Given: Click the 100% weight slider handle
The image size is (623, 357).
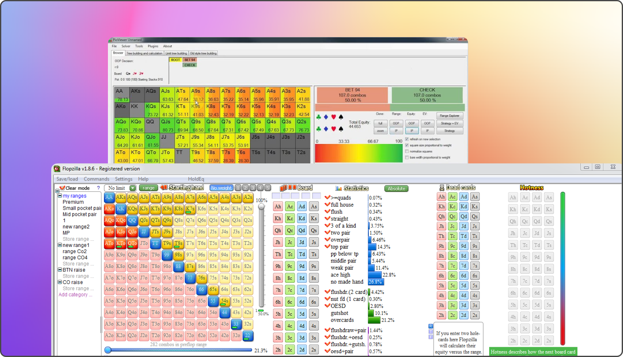Looking at the screenshot, I should click(262, 207).
